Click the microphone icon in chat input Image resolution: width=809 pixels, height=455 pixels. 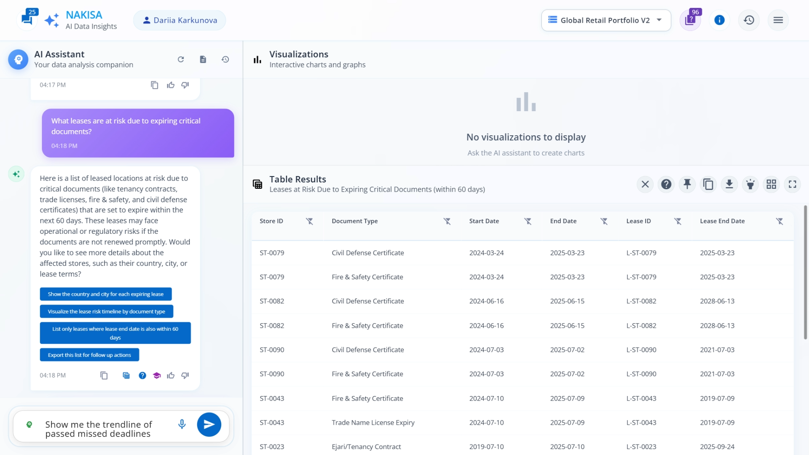(x=182, y=424)
